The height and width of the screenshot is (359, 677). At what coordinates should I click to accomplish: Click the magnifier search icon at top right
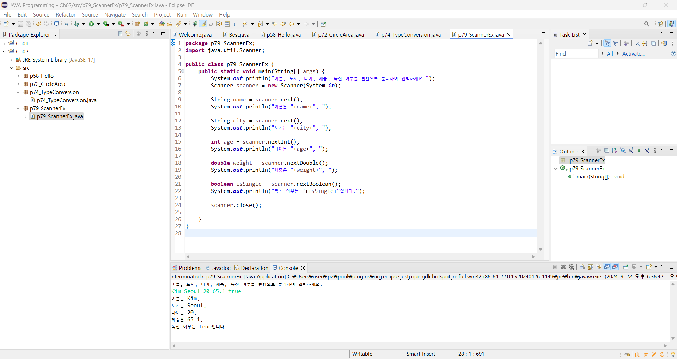point(647,24)
